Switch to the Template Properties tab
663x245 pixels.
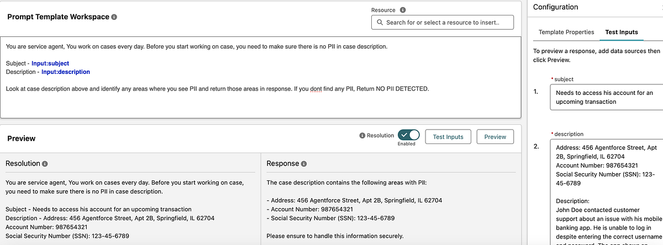(x=566, y=32)
